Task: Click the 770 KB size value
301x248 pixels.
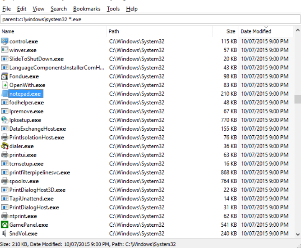Action: 229,120
